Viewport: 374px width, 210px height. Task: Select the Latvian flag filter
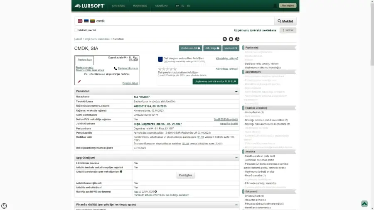(80, 21)
